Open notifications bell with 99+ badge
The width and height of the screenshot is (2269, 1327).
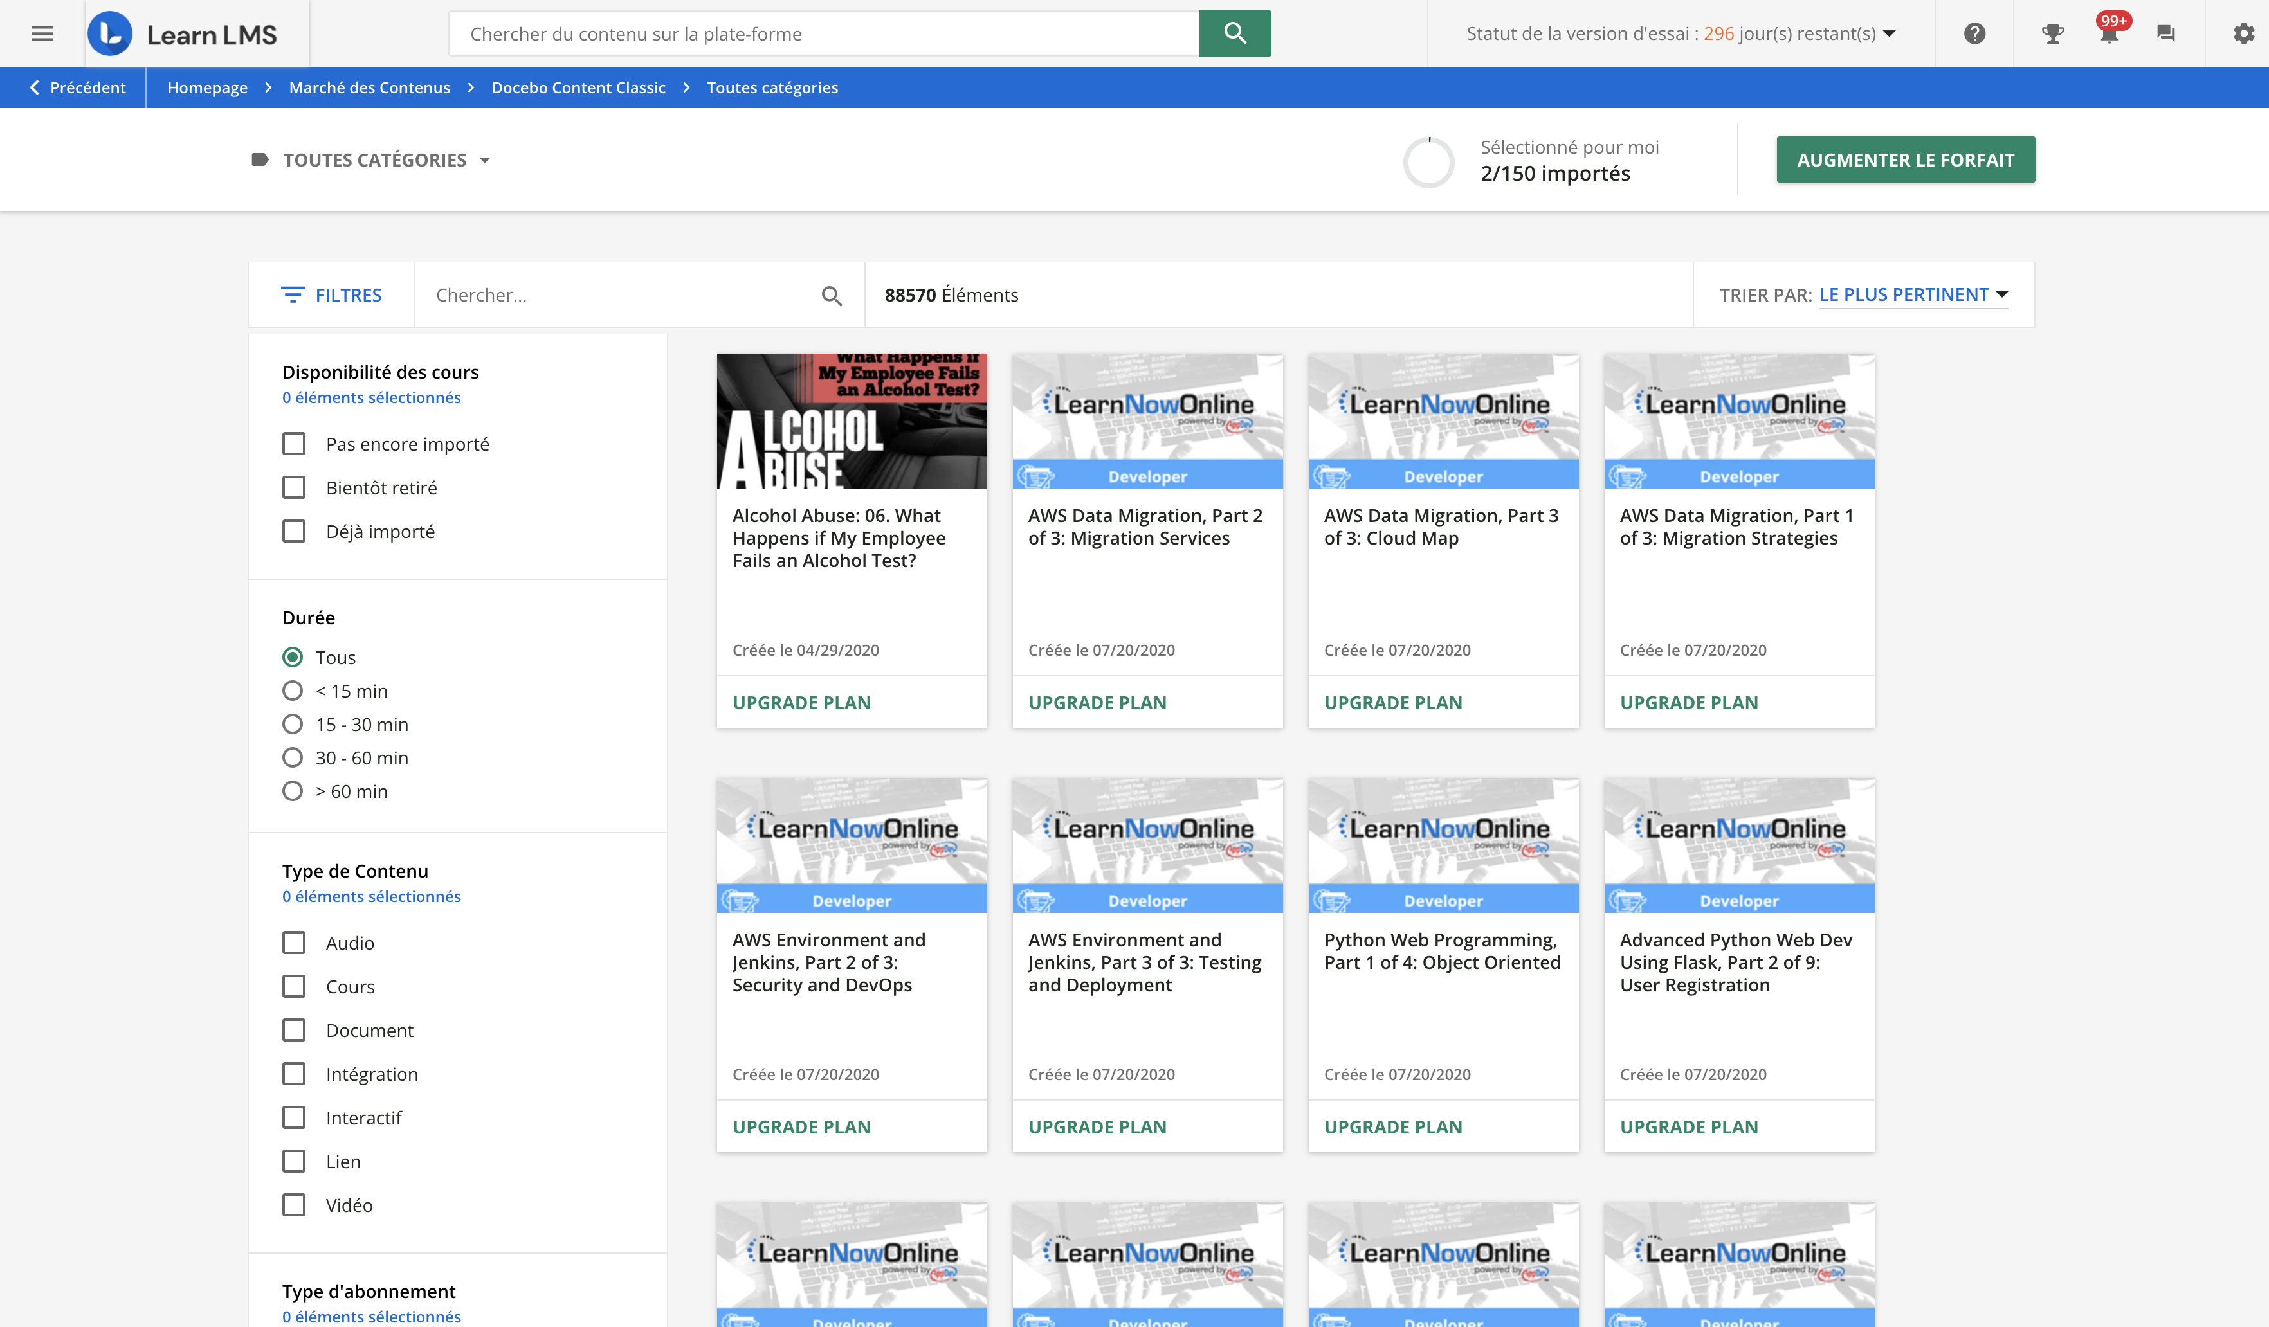(2110, 32)
